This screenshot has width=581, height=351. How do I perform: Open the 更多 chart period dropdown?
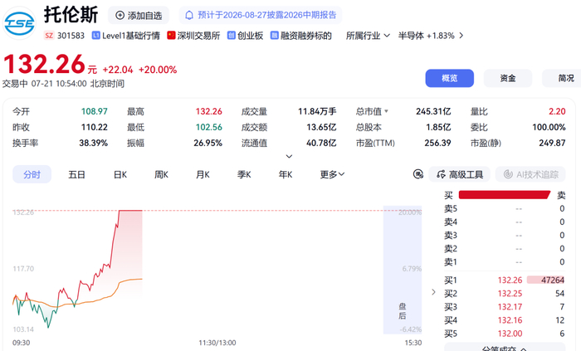point(332,174)
